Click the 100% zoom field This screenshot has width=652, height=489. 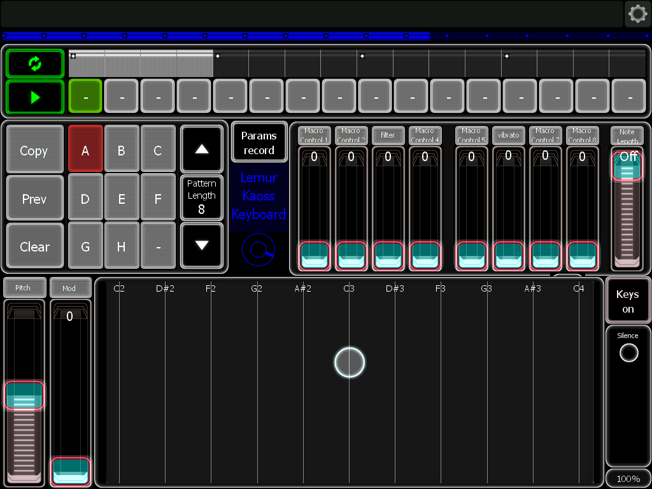click(x=628, y=478)
